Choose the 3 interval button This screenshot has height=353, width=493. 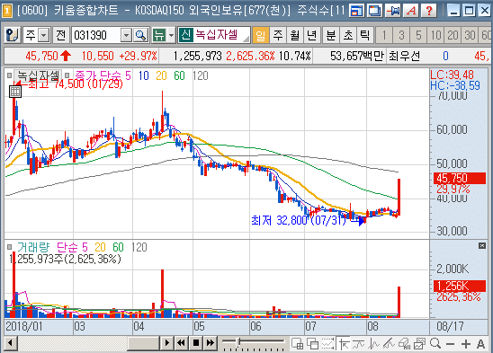pyautogui.click(x=401, y=35)
